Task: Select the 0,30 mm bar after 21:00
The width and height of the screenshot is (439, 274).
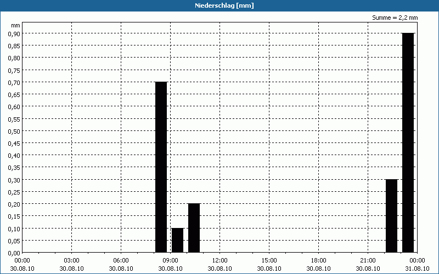Action: [x=391, y=216]
